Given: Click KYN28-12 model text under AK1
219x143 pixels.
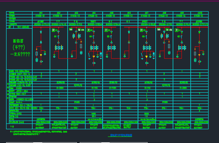Looking at the screenshot, I should [40, 16].
